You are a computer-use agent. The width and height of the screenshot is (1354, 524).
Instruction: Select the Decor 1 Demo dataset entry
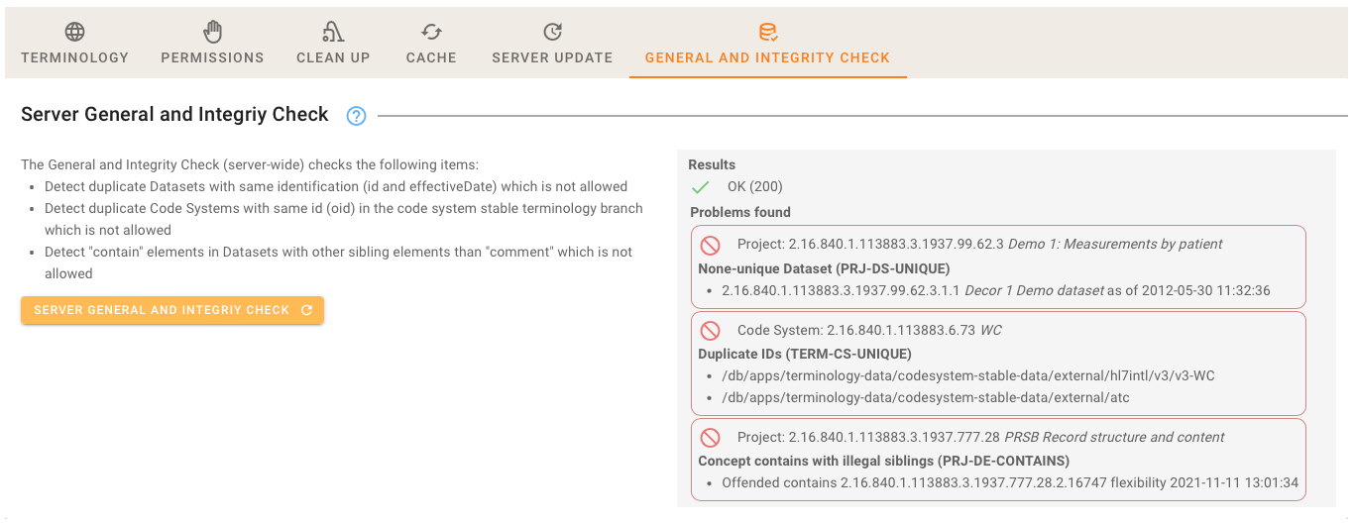995,291
